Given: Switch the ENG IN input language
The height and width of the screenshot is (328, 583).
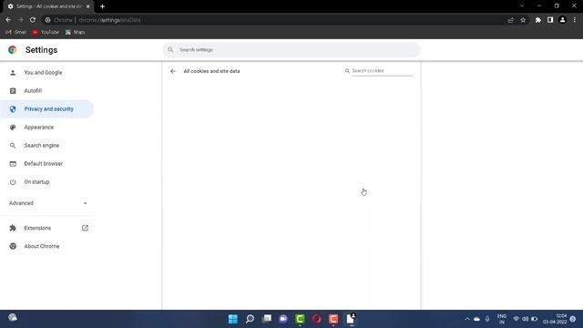Looking at the screenshot, I should tap(502, 319).
